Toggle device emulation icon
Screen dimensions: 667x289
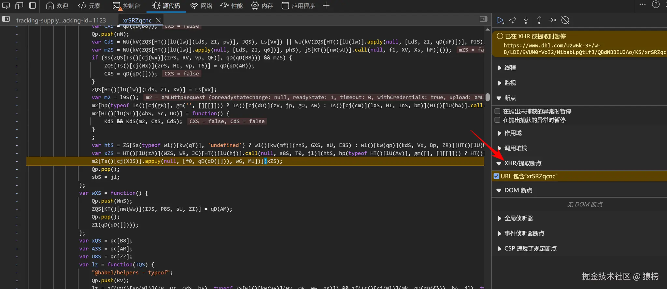[x=19, y=6]
